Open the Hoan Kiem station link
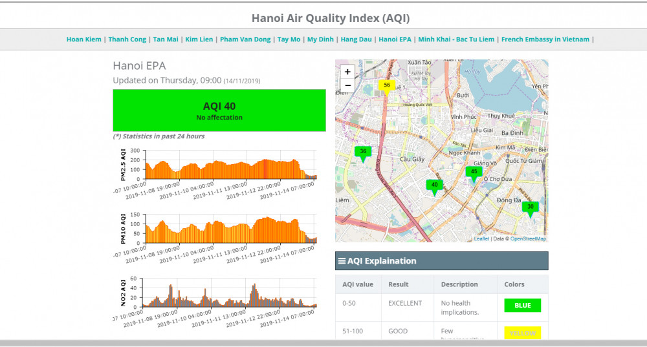 tap(83, 39)
